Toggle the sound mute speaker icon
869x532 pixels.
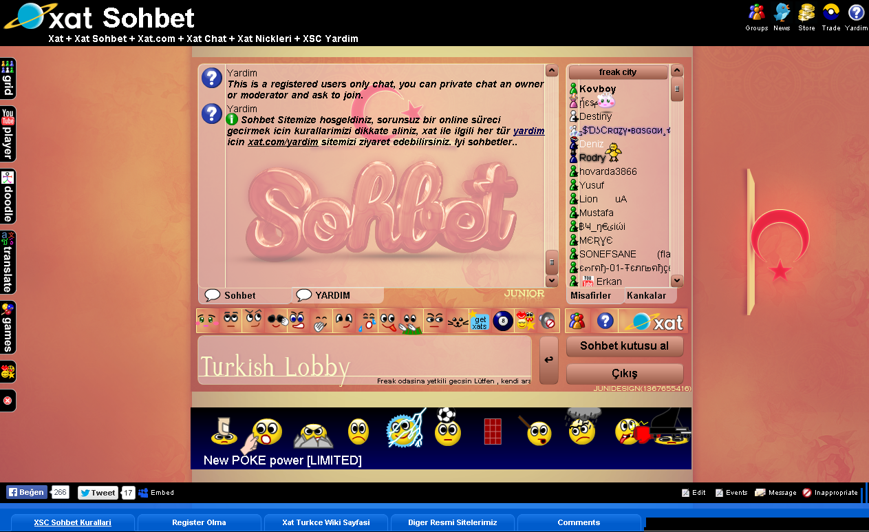548,321
